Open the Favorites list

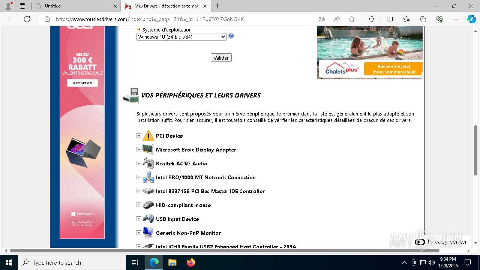click(406, 19)
